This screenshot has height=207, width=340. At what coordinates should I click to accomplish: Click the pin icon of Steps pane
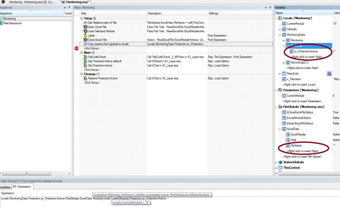click(270, 7)
